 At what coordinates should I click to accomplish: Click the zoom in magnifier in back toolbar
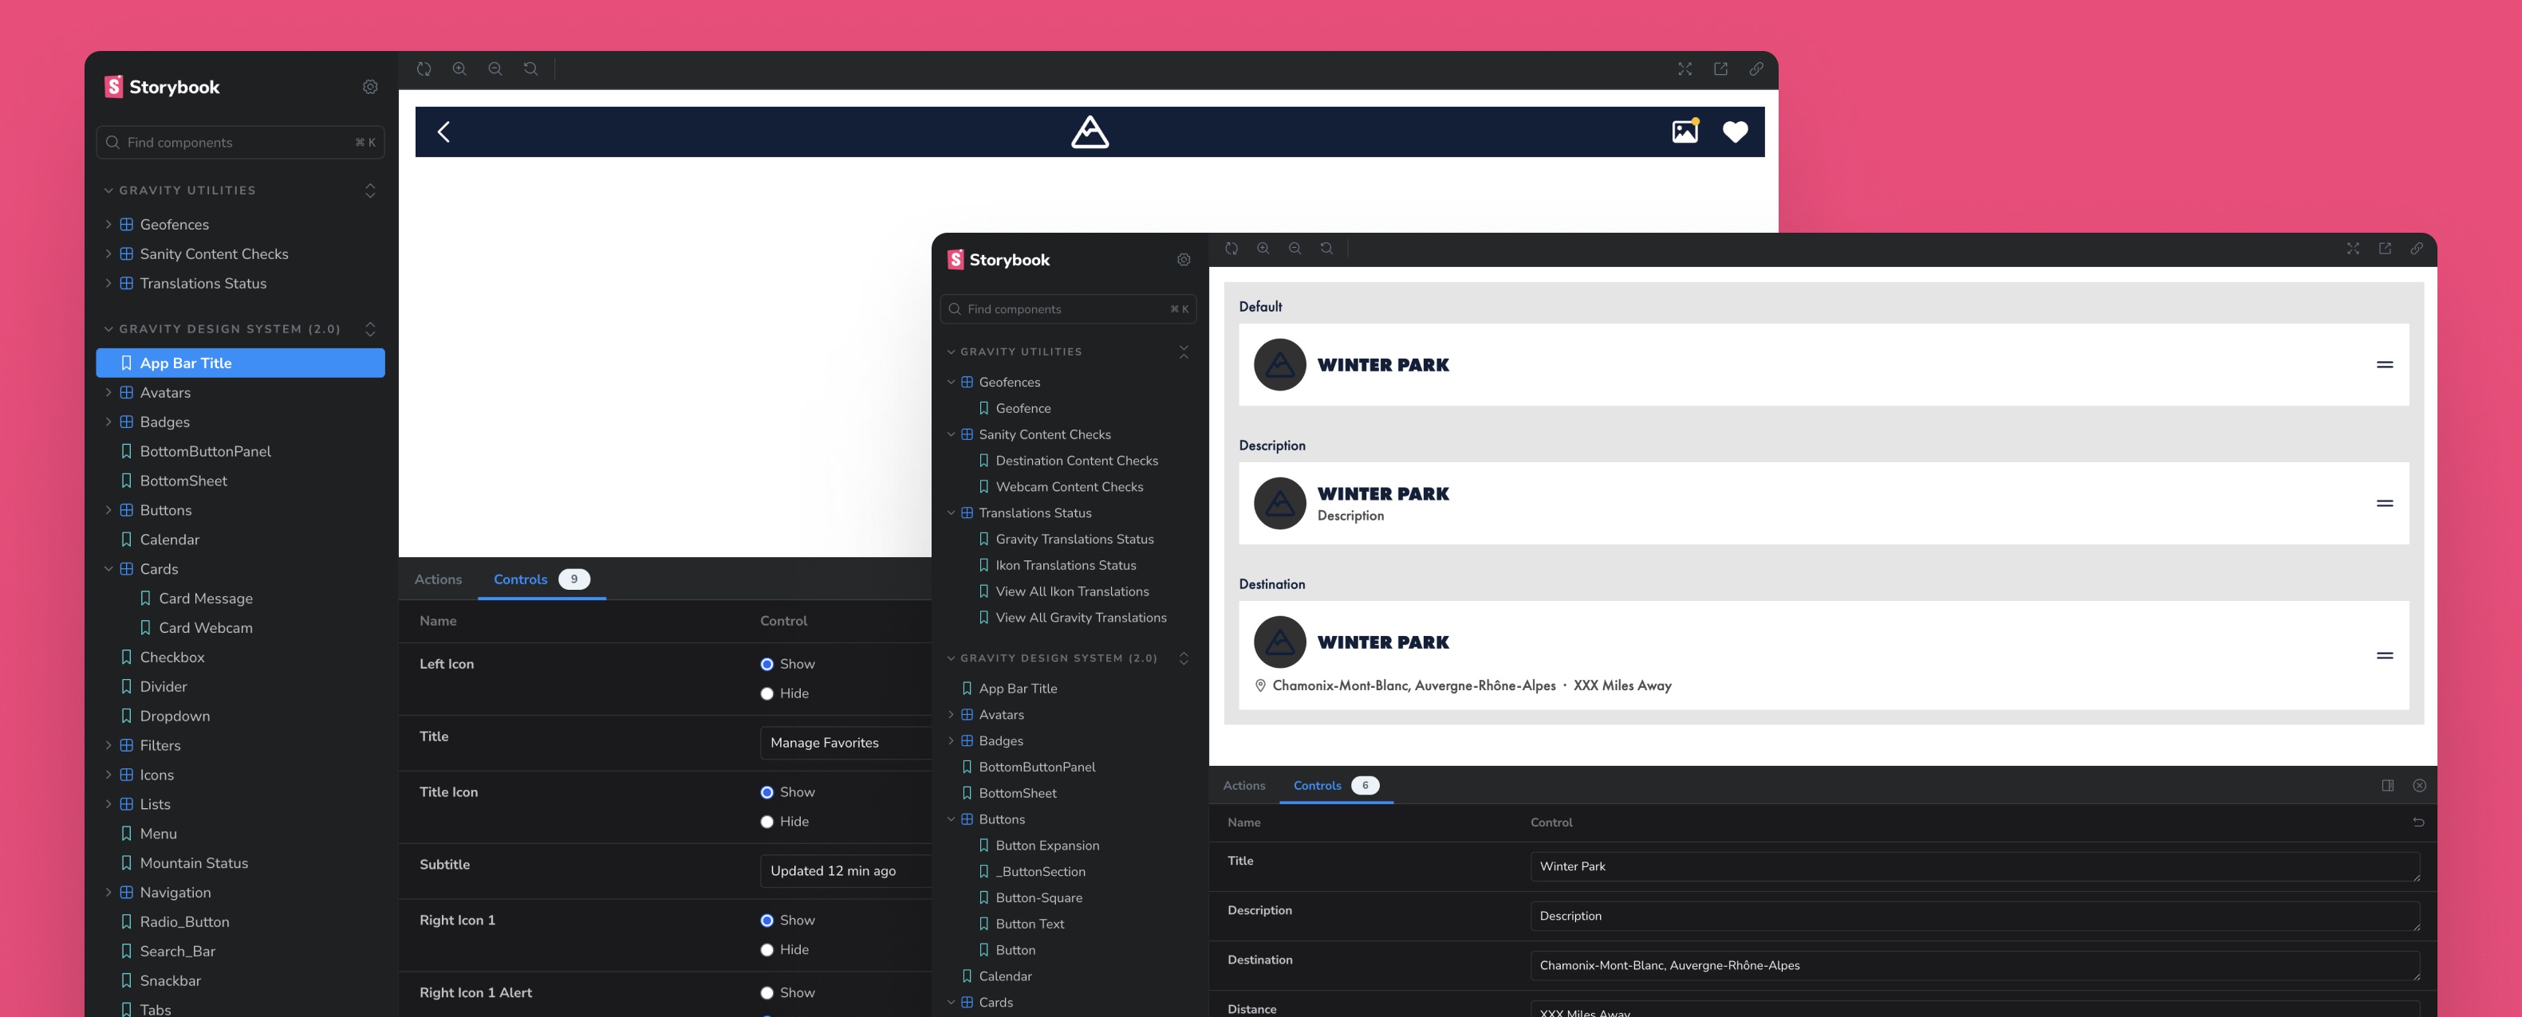click(459, 69)
